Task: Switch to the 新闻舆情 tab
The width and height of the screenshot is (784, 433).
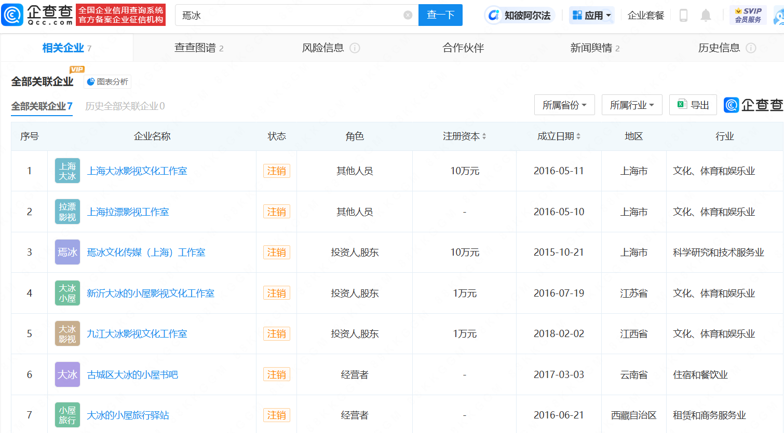Action: coord(592,48)
